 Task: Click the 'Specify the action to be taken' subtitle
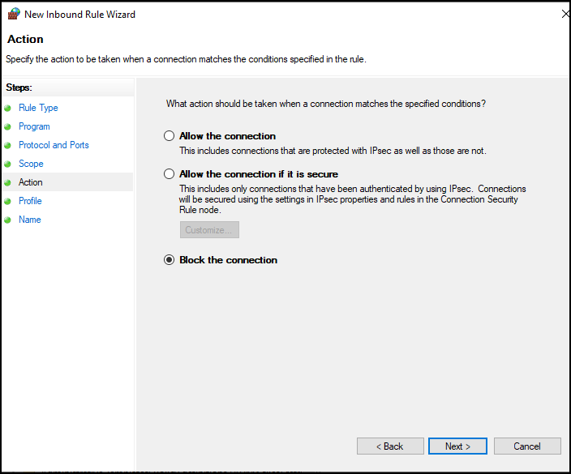coord(186,59)
